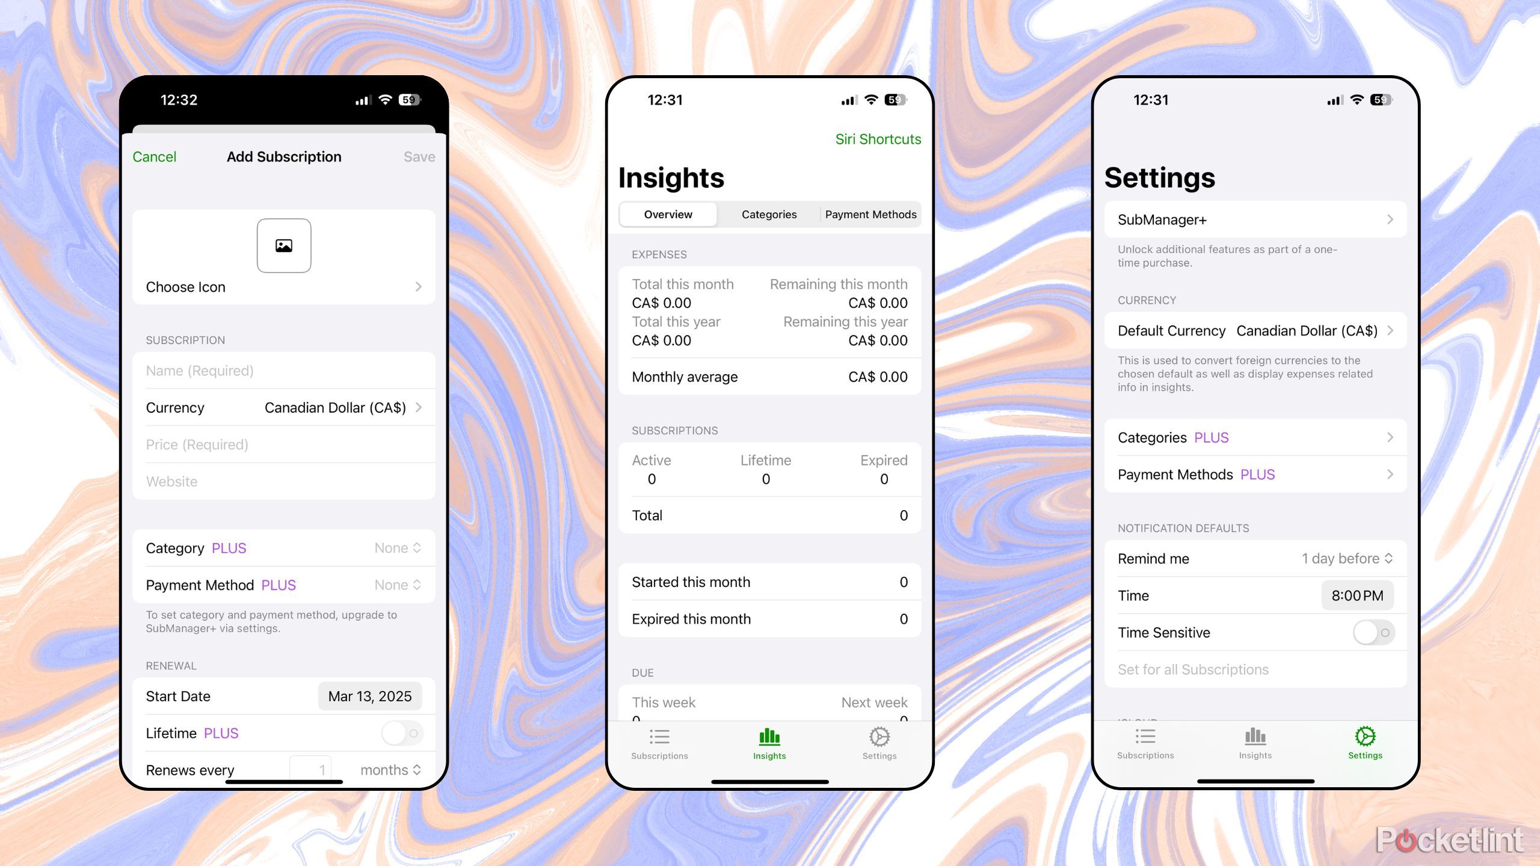Select the Overview tab in Insights

click(x=667, y=213)
